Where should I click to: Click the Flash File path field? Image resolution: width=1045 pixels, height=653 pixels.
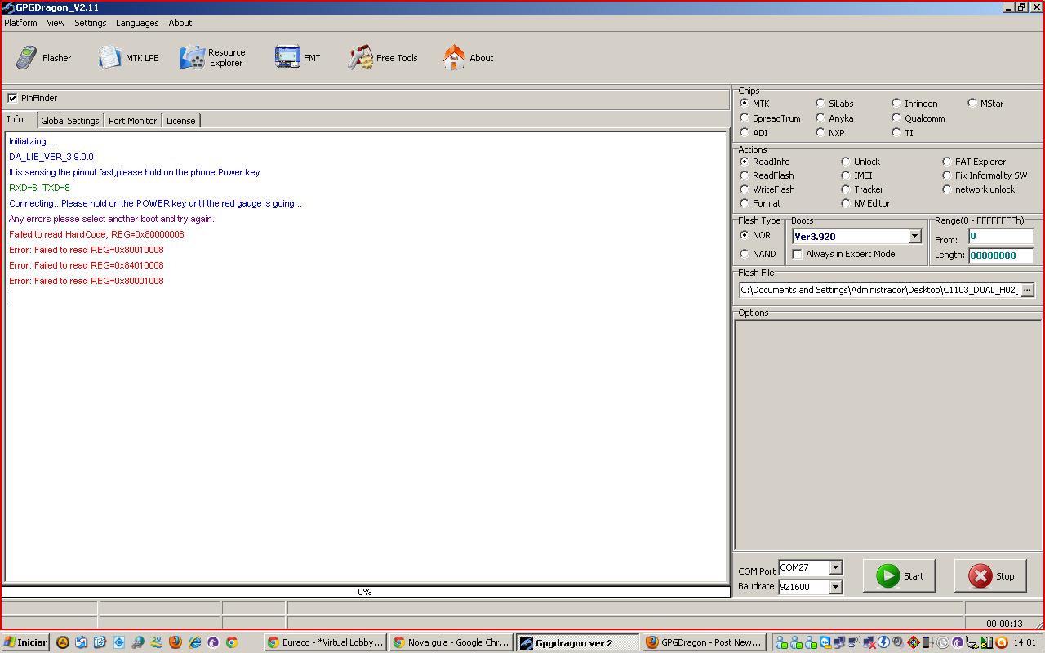tap(879, 290)
